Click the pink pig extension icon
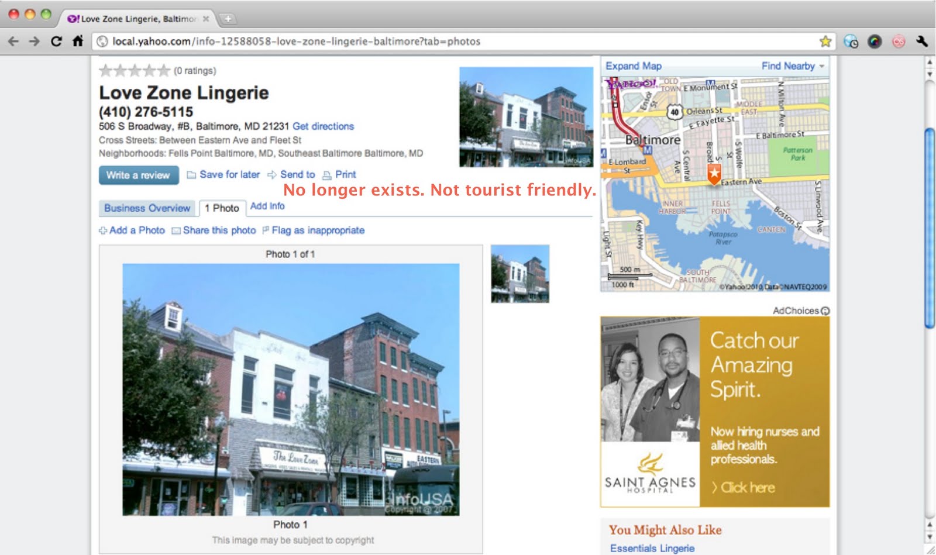This screenshot has height=555, width=936. pyautogui.click(x=899, y=42)
